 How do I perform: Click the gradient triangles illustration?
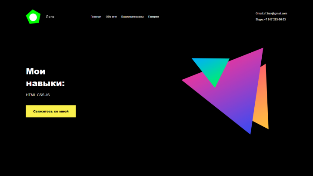coord(225,91)
